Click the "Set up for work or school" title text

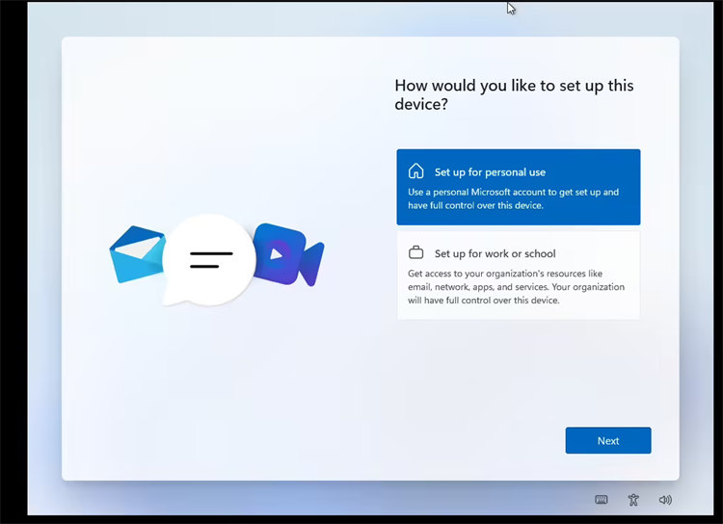[495, 254]
